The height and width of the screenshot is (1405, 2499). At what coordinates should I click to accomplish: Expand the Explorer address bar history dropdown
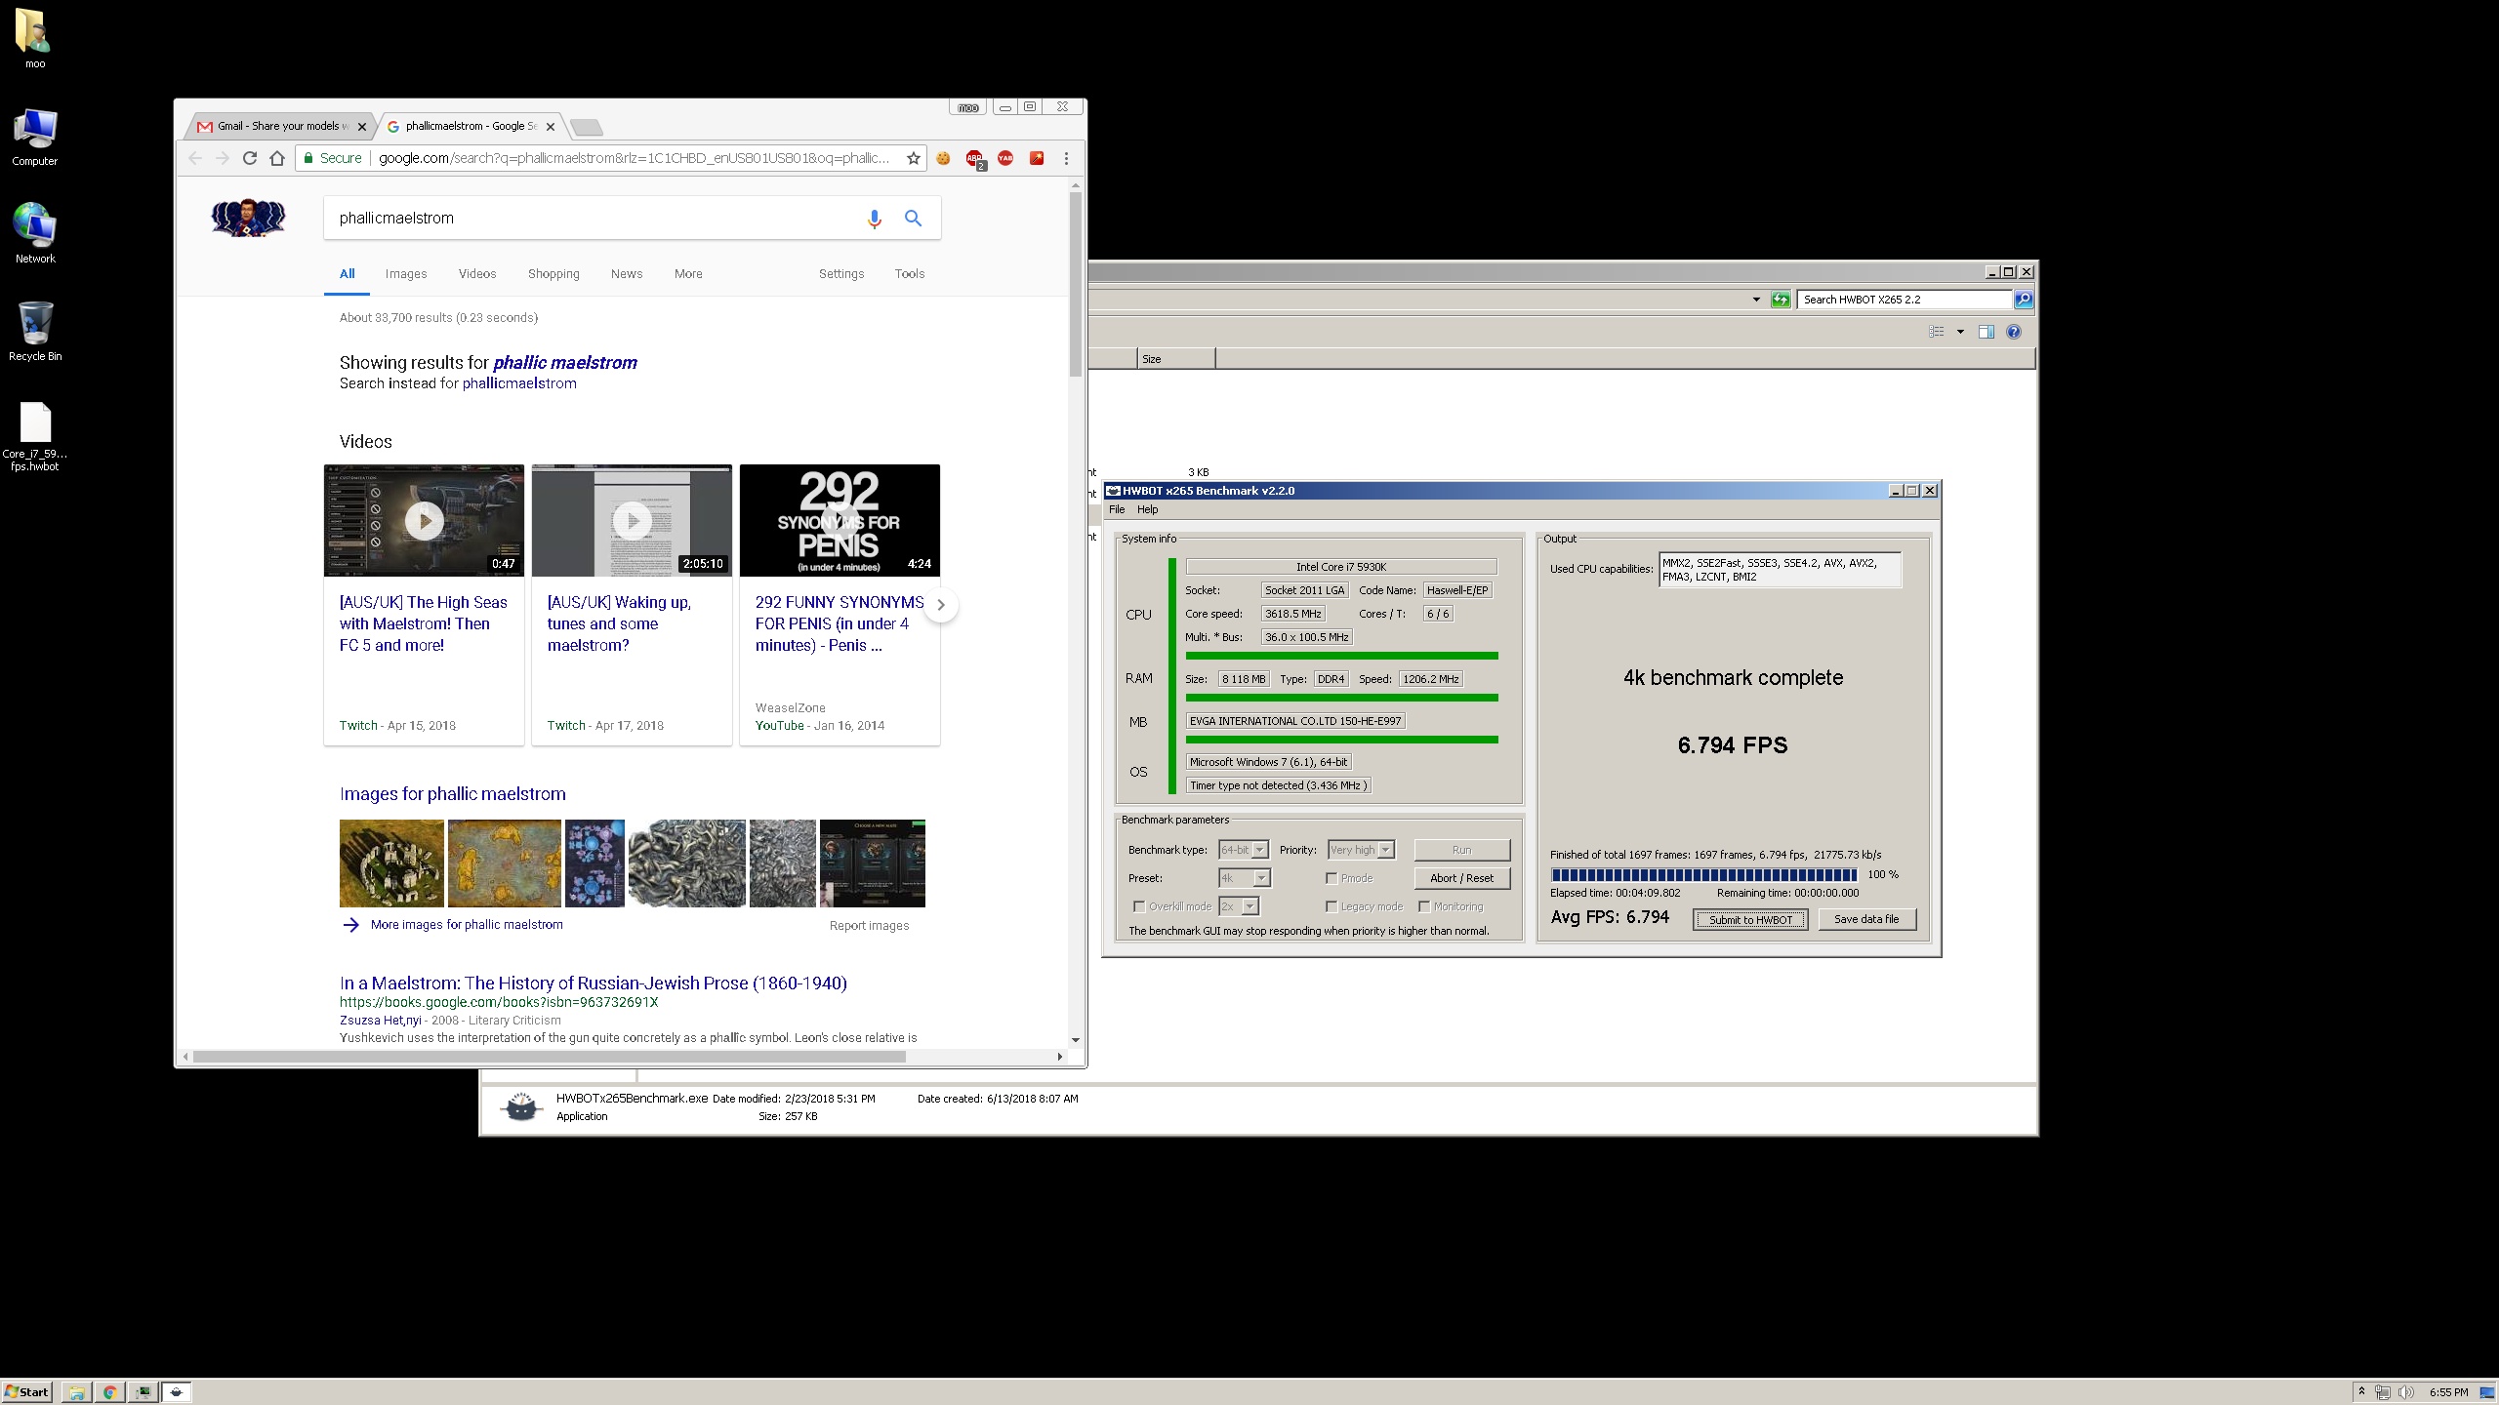pyautogui.click(x=1756, y=300)
